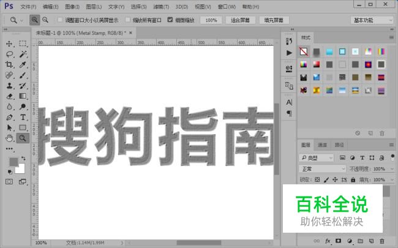Select the Pen tool
The height and width of the screenshot is (248, 398).
[9, 118]
